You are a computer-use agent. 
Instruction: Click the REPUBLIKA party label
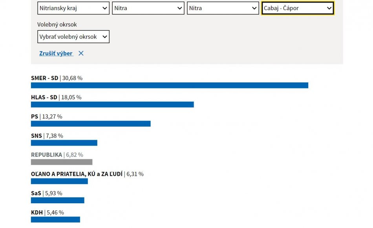46,155
